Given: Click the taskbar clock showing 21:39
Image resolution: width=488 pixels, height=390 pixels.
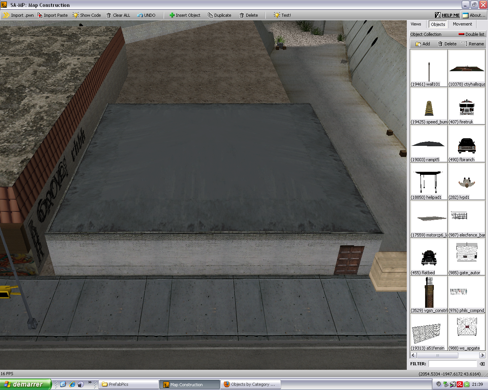Looking at the screenshot, I should tap(477, 384).
